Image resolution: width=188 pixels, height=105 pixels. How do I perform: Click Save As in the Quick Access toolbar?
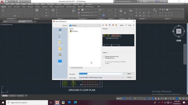pyautogui.click(x=16, y=1)
